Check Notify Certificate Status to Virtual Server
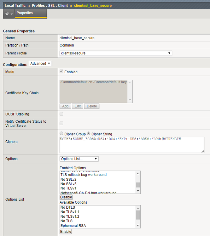 (61, 123)
